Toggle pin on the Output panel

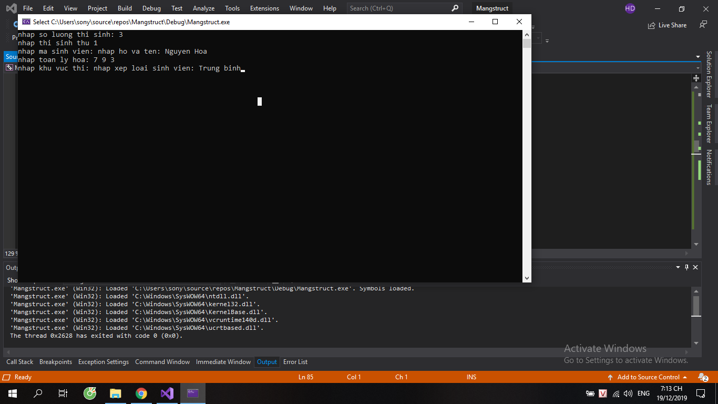pos(686,267)
